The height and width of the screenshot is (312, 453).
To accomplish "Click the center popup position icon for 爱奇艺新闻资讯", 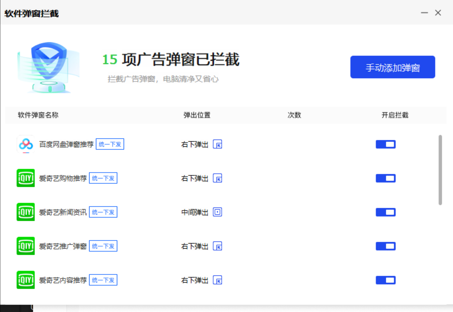I will point(218,212).
